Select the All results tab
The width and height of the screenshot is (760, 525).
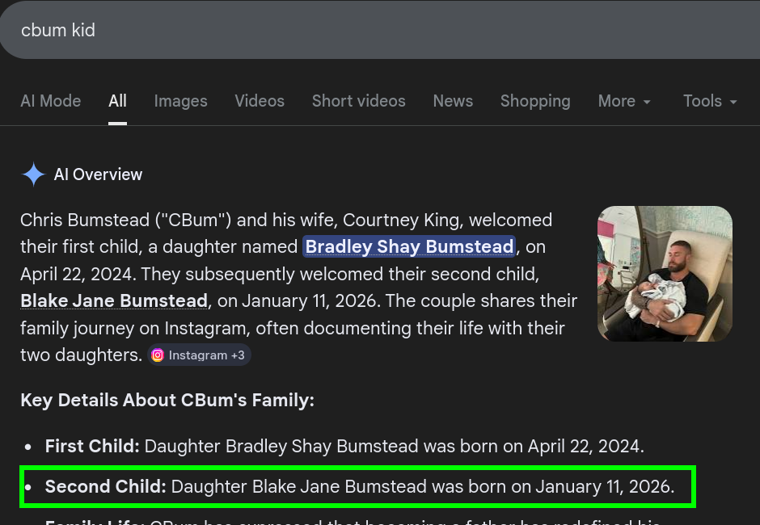pyautogui.click(x=117, y=101)
